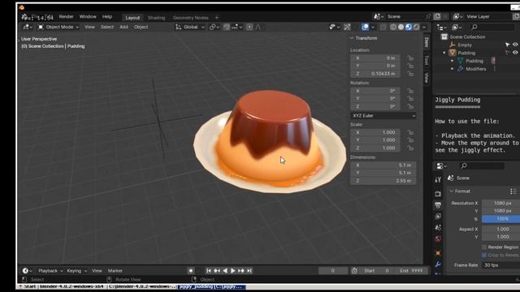Open the timeline Marker menu
The width and height of the screenshot is (520, 292).
[115, 271]
